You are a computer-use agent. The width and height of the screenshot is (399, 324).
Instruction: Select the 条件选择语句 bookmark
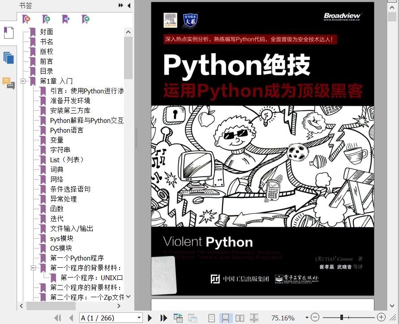(x=70, y=189)
